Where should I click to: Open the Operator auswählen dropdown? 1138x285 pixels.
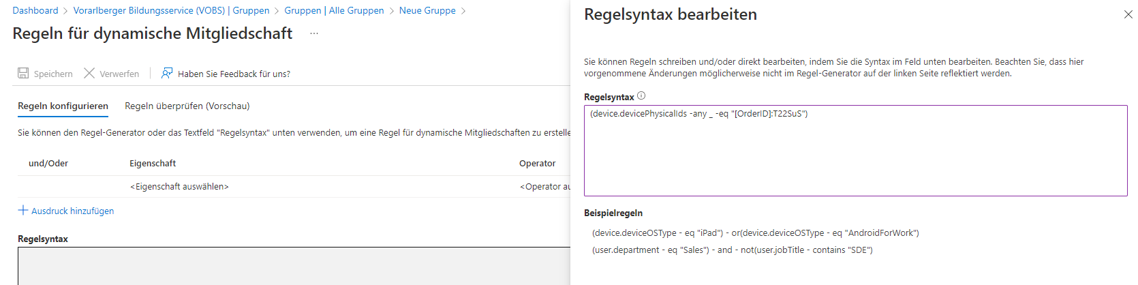(545, 187)
